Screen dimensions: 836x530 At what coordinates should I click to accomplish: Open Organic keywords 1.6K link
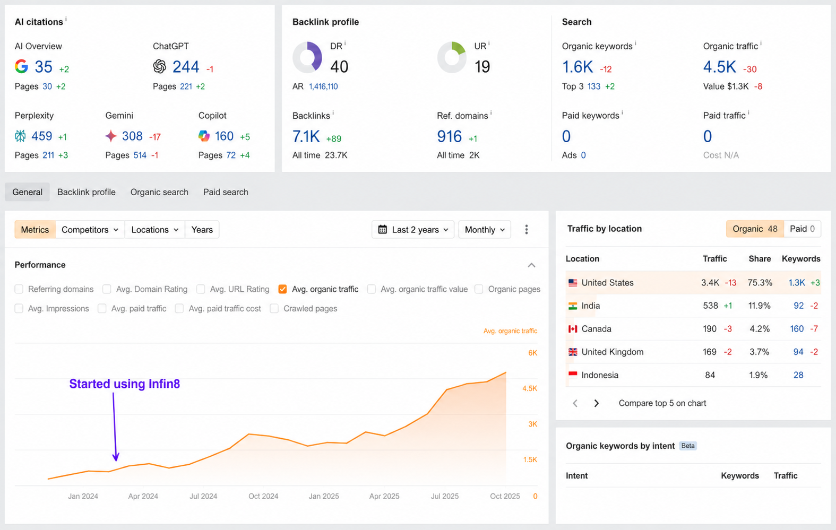(578, 67)
